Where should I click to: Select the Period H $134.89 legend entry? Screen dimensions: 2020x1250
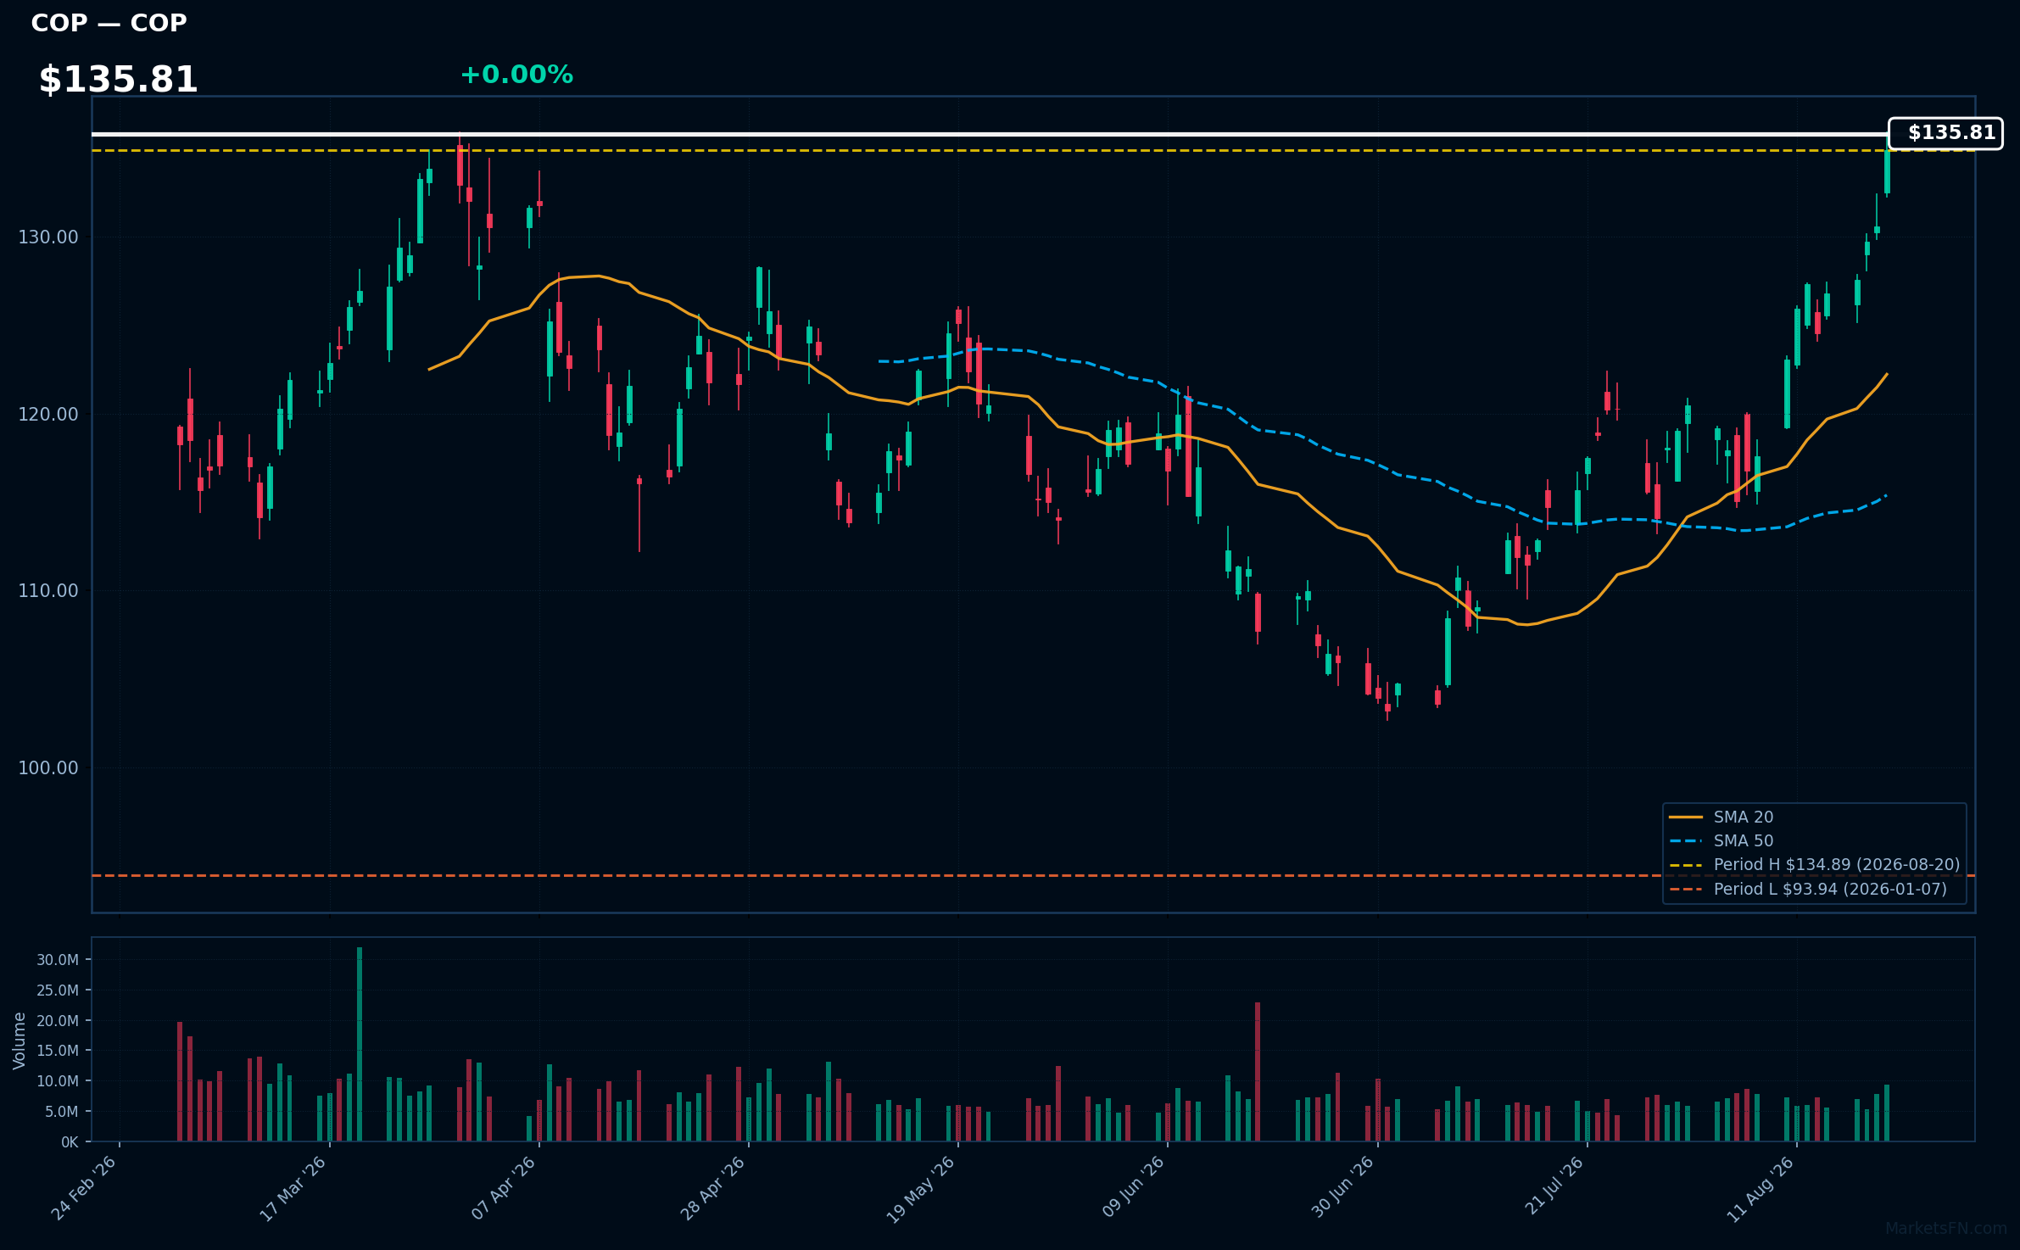[x=1814, y=865]
